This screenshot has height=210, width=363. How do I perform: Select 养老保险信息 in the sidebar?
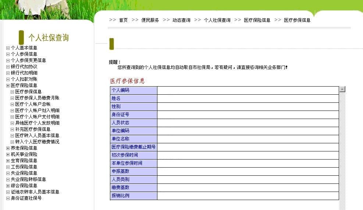(x=24, y=148)
